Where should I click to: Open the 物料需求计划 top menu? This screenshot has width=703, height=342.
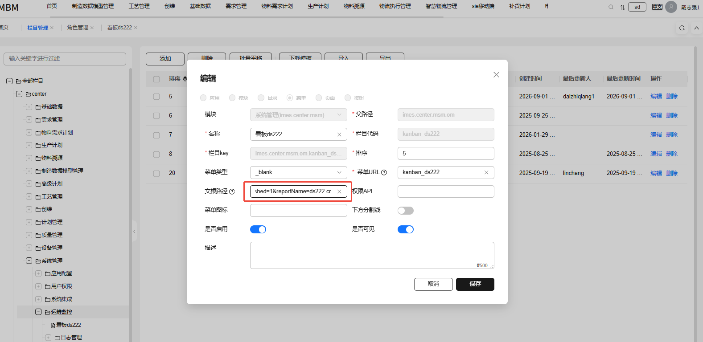pos(277,6)
